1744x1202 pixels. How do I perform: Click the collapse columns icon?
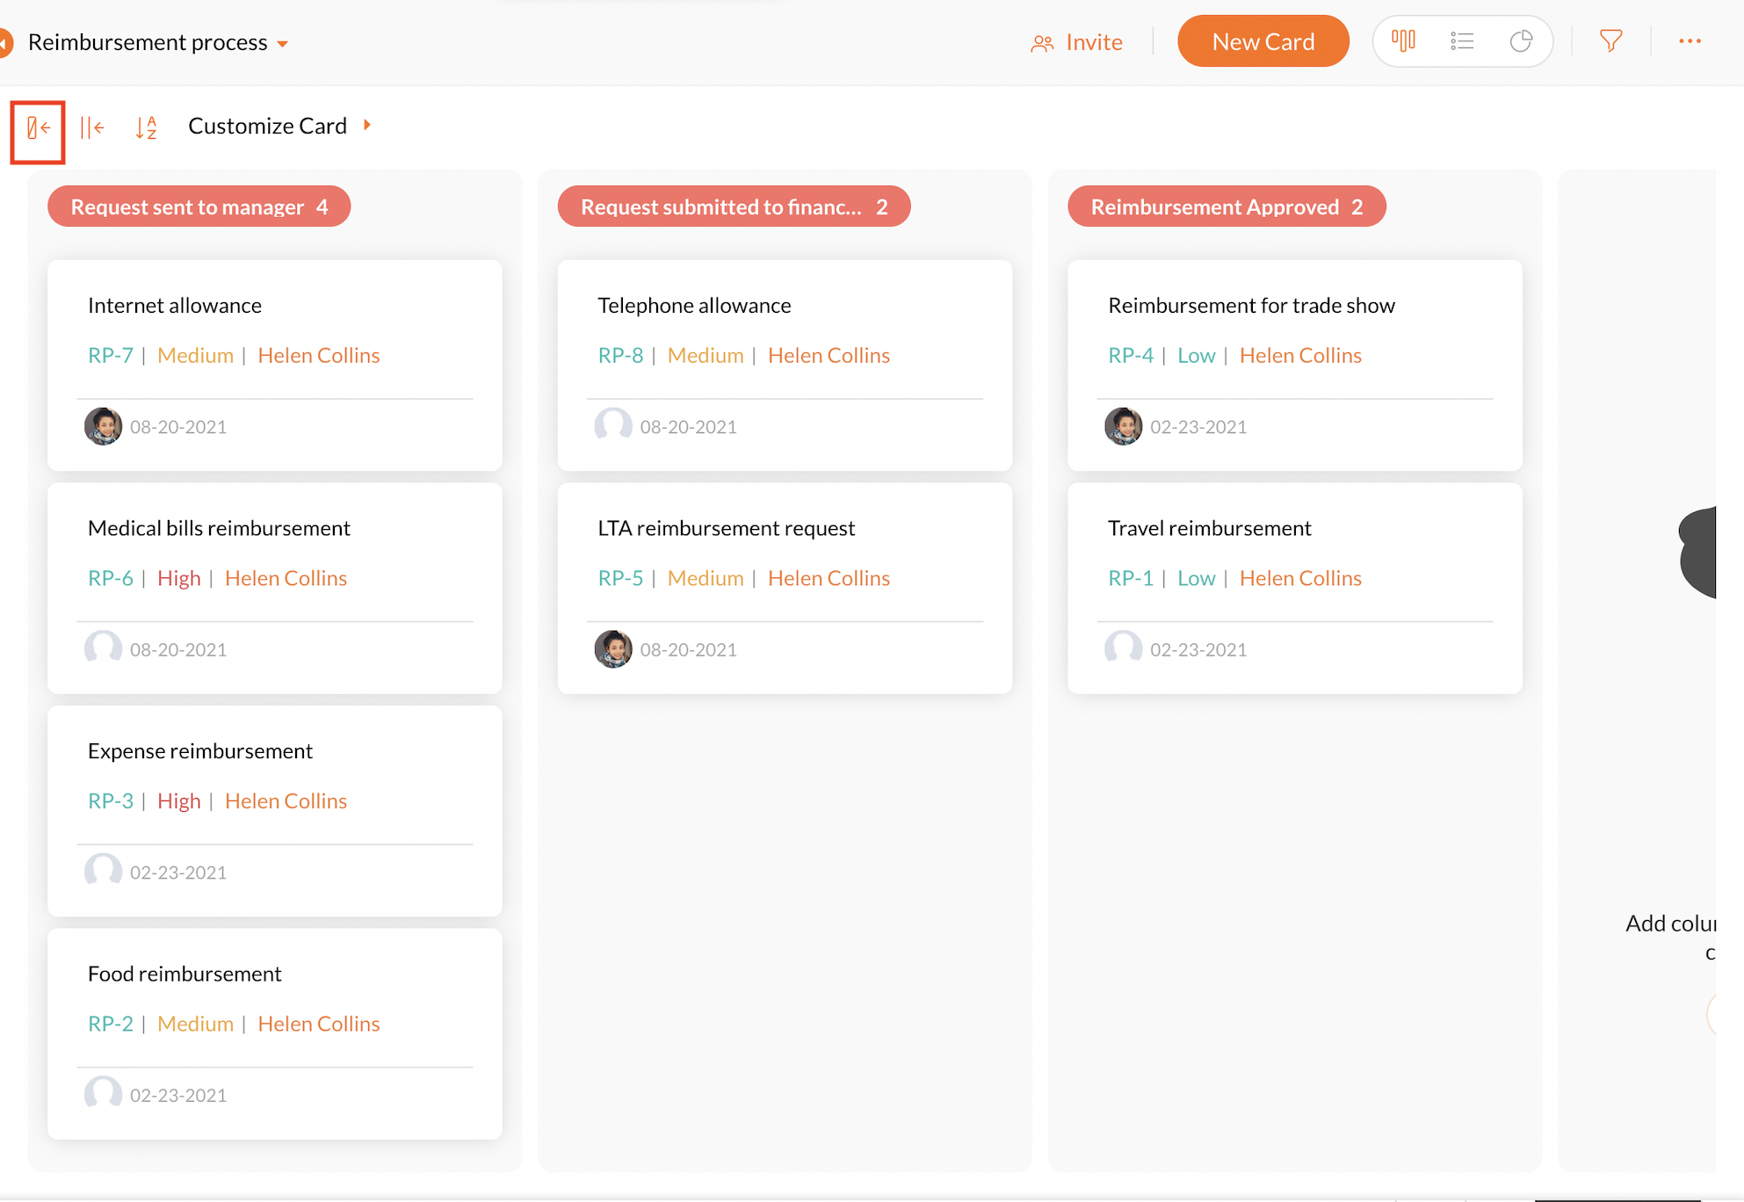92,128
